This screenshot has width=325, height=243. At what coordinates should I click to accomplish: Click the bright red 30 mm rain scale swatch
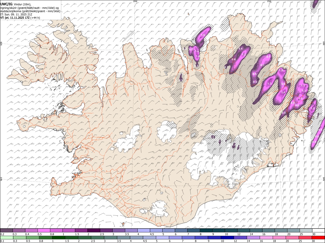click(x=318, y=238)
